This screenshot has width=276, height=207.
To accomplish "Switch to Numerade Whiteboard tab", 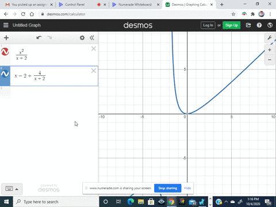I will (x=135, y=5).
